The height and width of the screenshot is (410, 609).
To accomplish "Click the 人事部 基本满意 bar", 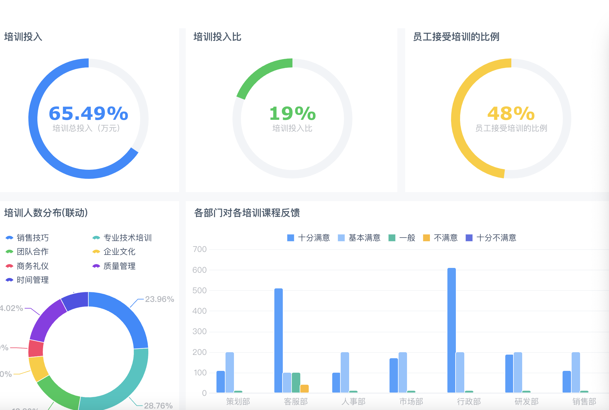I will click(x=345, y=372).
